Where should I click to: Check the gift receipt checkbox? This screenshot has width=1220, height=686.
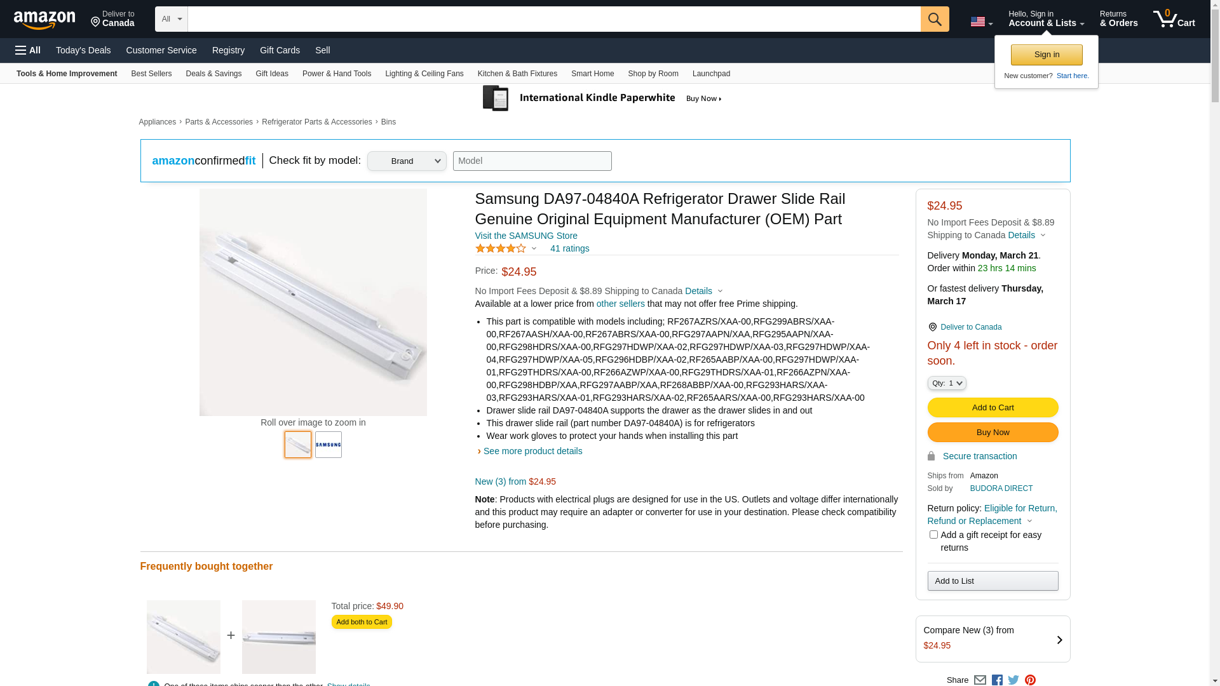pos(933,535)
